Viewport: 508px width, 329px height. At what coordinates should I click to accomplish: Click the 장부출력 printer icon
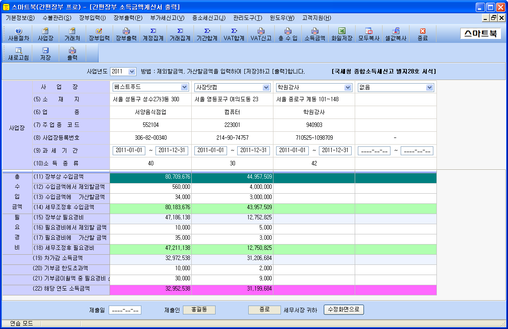click(x=126, y=34)
